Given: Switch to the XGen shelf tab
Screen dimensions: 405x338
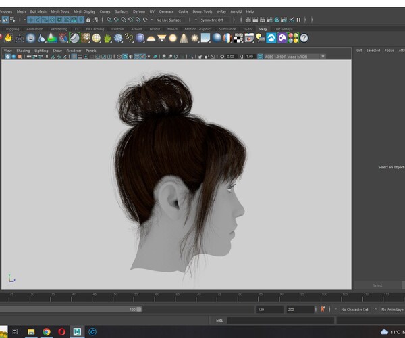Looking at the screenshot, I should [247, 29].
